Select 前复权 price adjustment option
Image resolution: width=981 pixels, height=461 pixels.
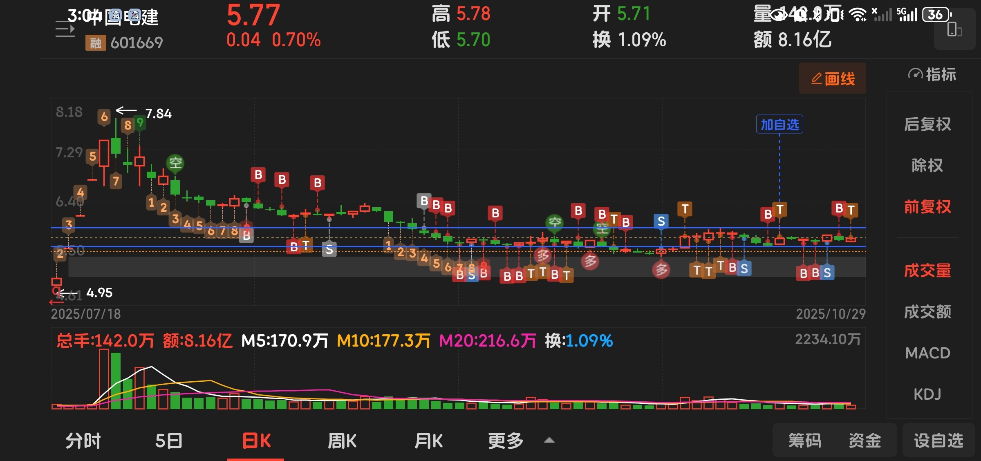[x=927, y=207]
